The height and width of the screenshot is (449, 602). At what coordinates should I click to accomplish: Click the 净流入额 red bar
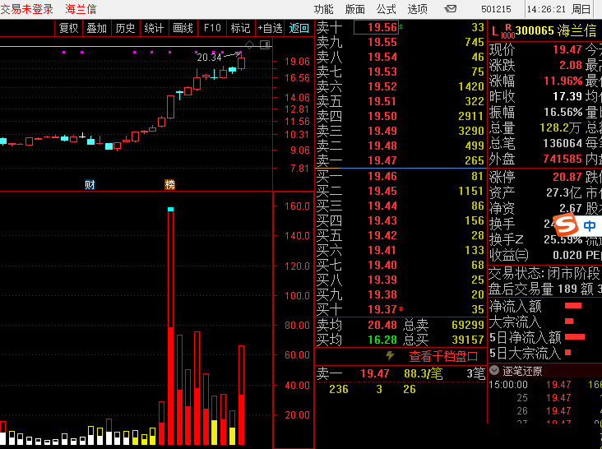(573, 305)
